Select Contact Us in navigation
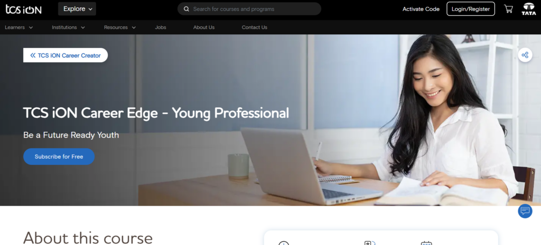This screenshot has width=541, height=245. [254, 27]
